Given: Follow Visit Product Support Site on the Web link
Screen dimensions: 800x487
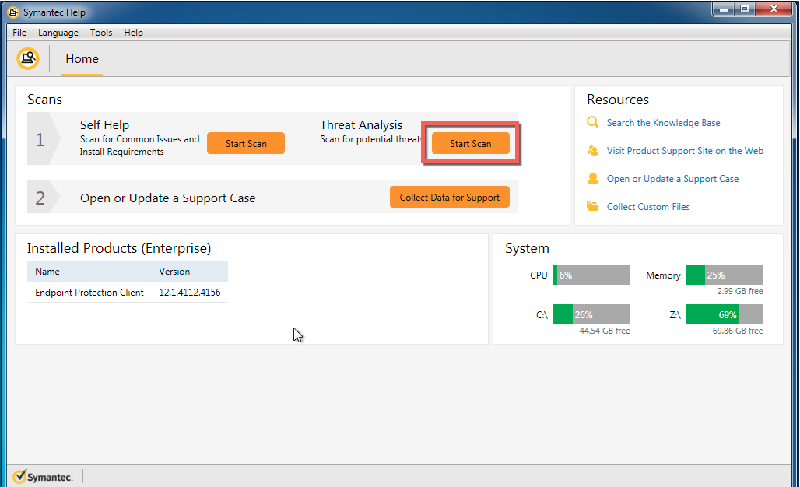Looking at the screenshot, I should tap(685, 151).
